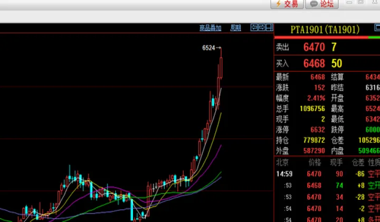Click the -86 position change cell
Image resolution: width=380 pixels, height=222 pixels.
point(359,174)
